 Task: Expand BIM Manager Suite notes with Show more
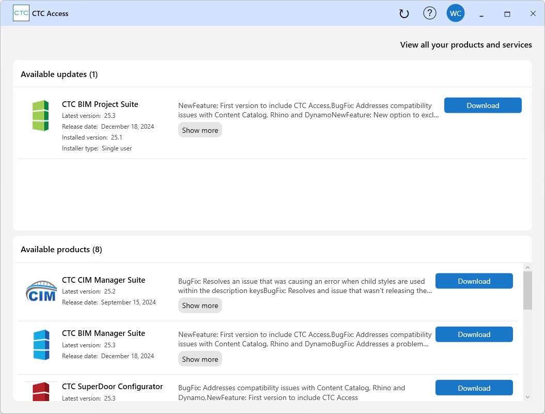(x=200, y=359)
